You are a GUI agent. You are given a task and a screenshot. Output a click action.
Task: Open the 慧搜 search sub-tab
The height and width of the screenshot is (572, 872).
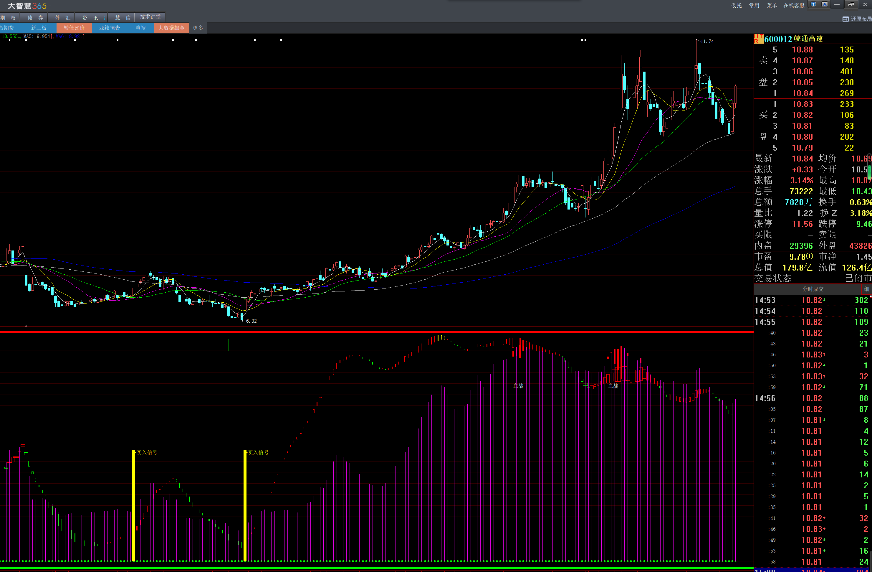(x=141, y=28)
